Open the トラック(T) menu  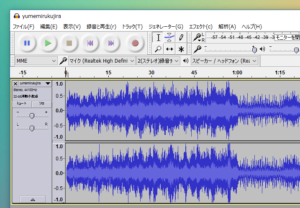tap(132, 27)
